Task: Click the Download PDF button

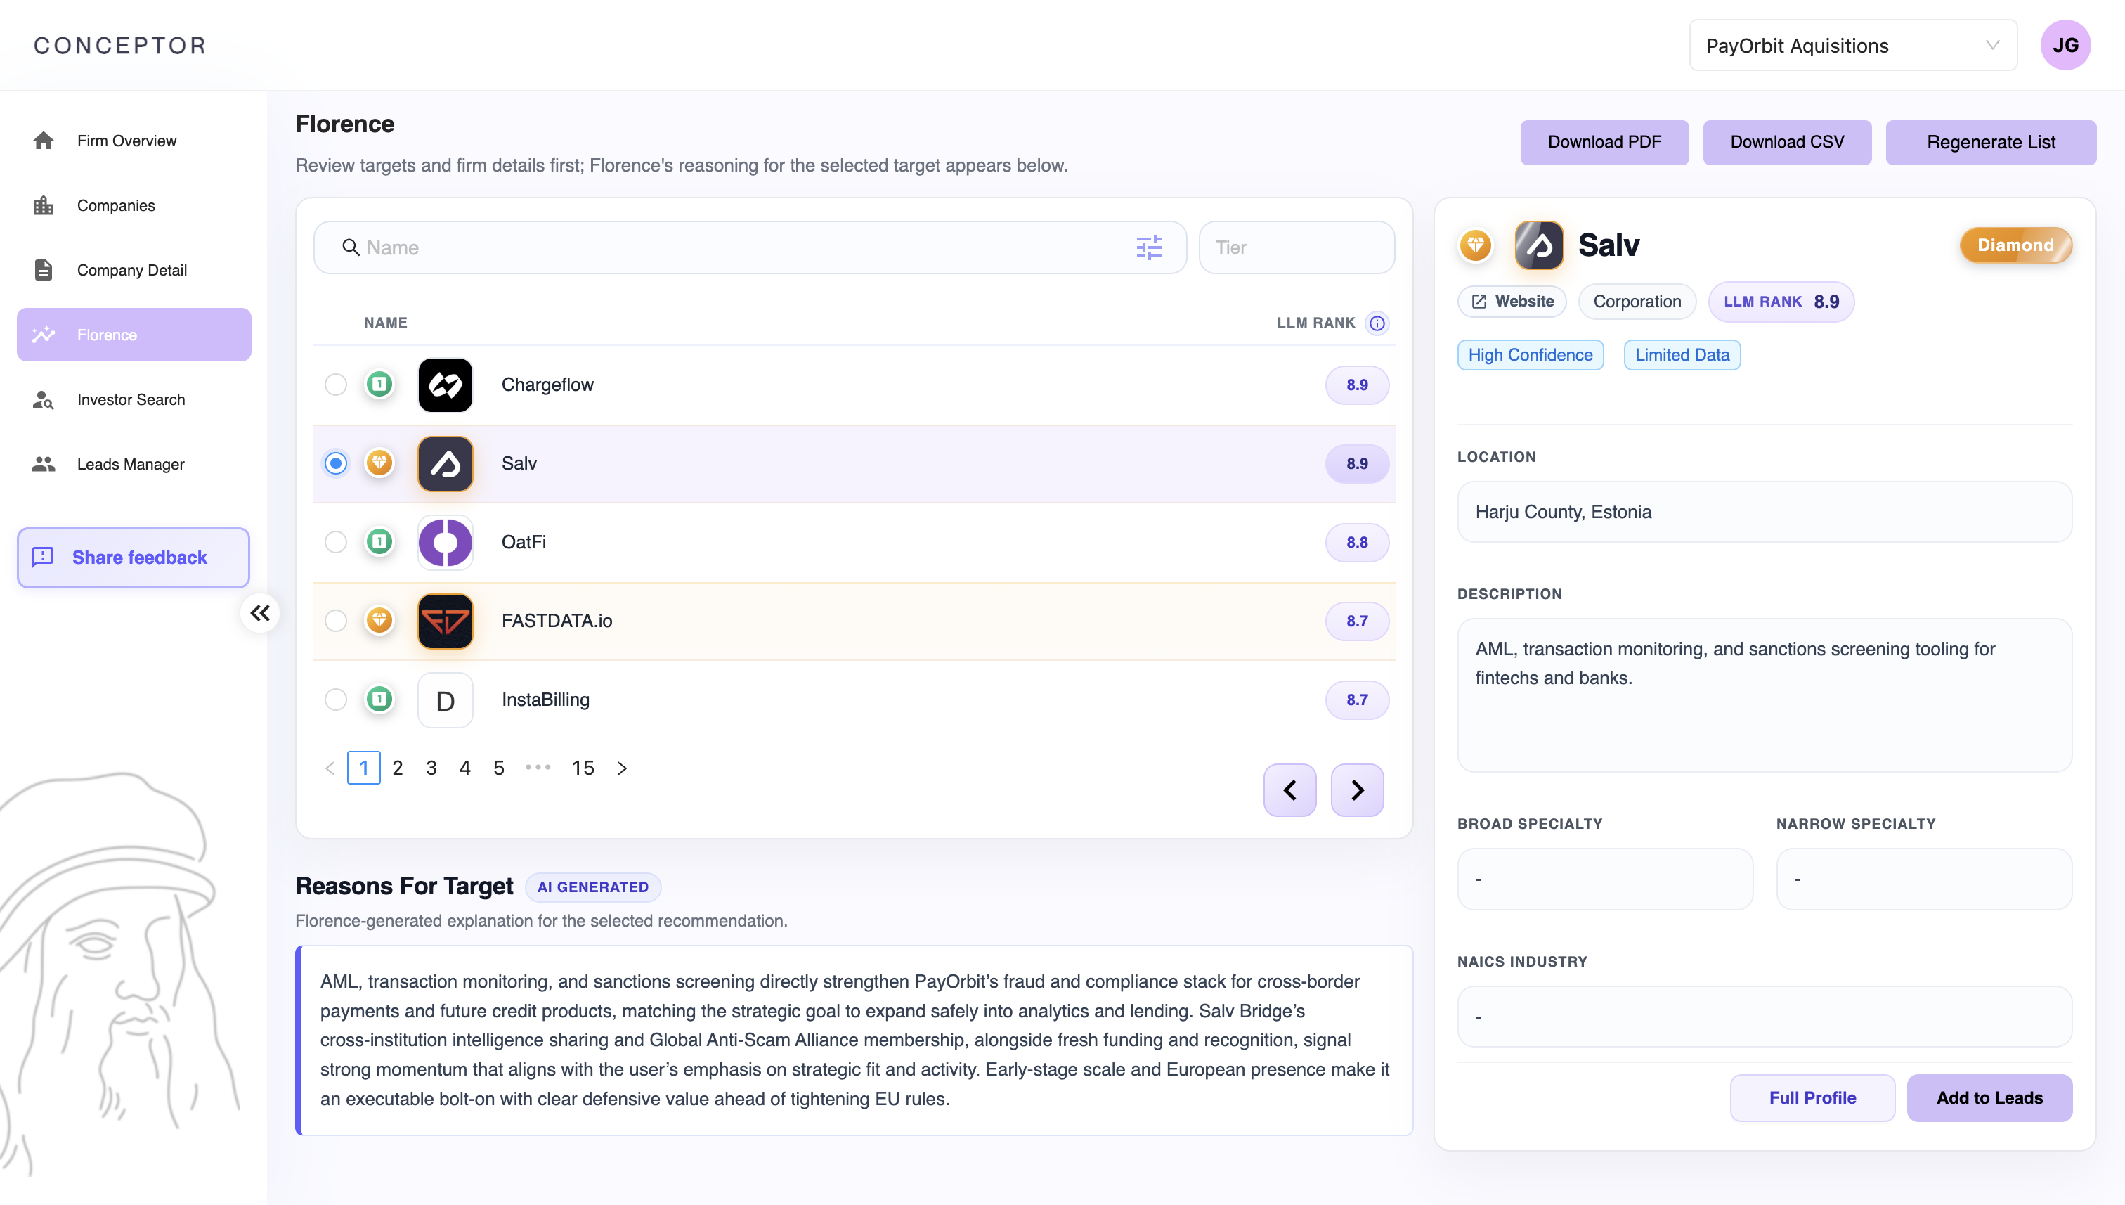Action: [1605, 142]
